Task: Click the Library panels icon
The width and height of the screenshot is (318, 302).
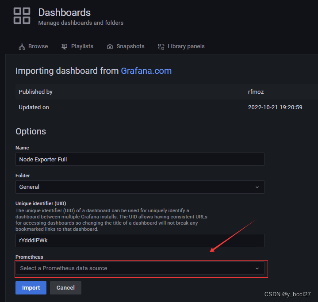Action: click(x=161, y=47)
